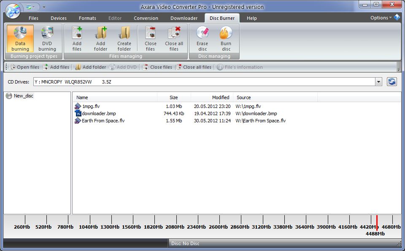Image resolution: width=405 pixels, height=251 pixels.
Task: Switch to the Downloader tab
Action: click(184, 18)
